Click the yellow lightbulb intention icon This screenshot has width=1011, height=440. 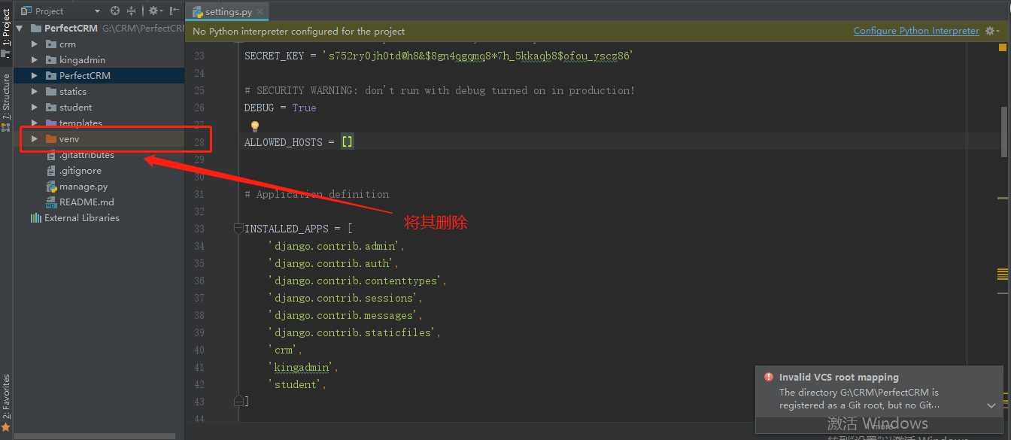click(254, 126)
